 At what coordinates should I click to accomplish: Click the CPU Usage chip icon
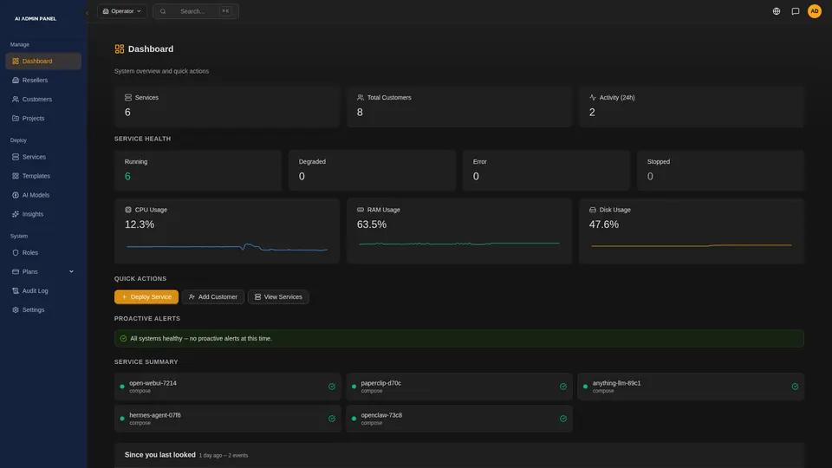[128, 210]
